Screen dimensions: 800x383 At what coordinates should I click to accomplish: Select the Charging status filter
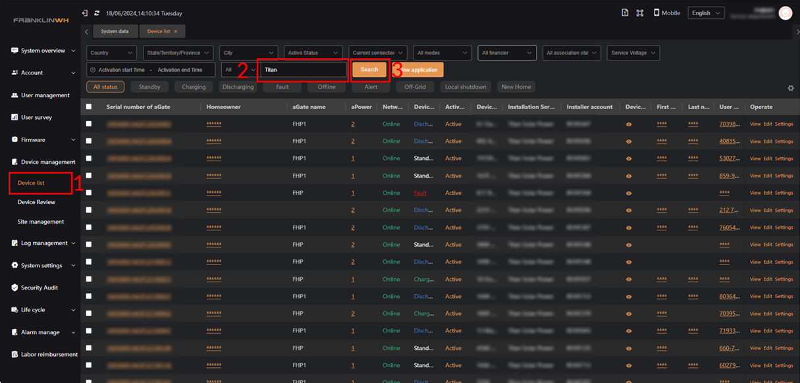[194, 87]
